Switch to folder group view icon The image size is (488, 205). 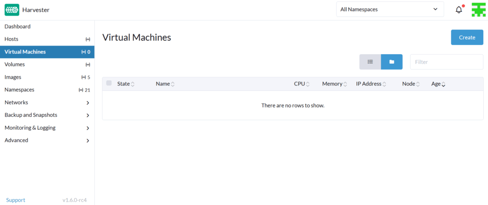[x=392, y=62]
